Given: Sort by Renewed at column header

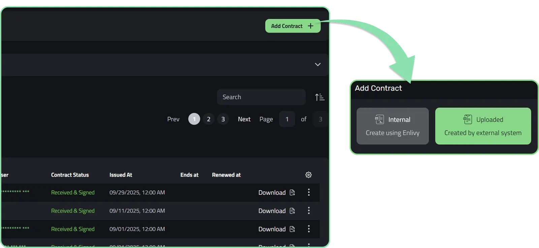Looking at the screenshot, I should (226, 175).
